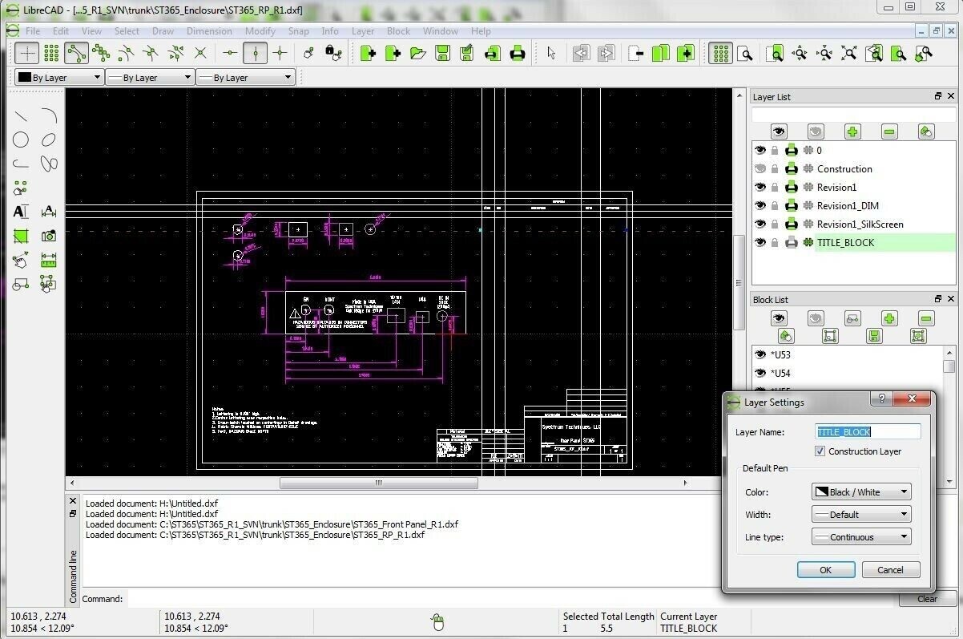
Task: Open the Dimension menu
Action: (209, 30)
